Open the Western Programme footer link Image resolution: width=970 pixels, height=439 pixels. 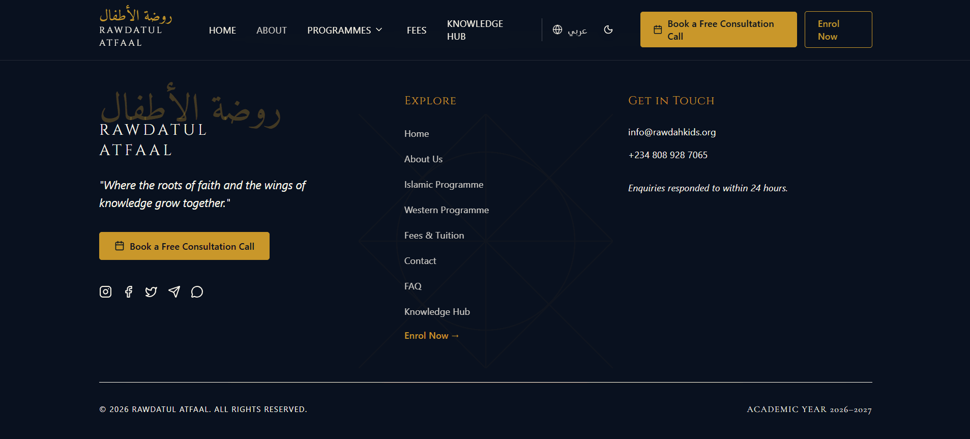click(x=447, y=210)
